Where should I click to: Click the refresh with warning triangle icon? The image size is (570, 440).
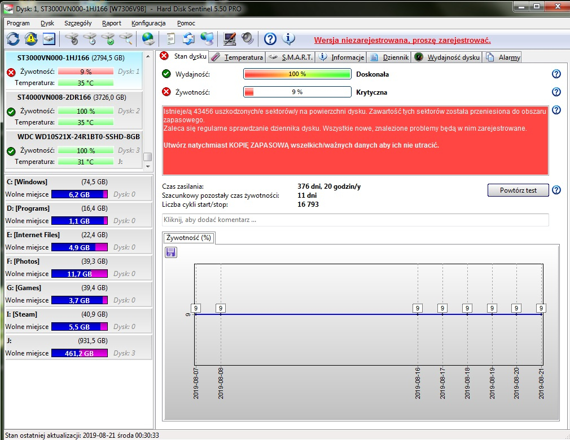click(31, 38)
